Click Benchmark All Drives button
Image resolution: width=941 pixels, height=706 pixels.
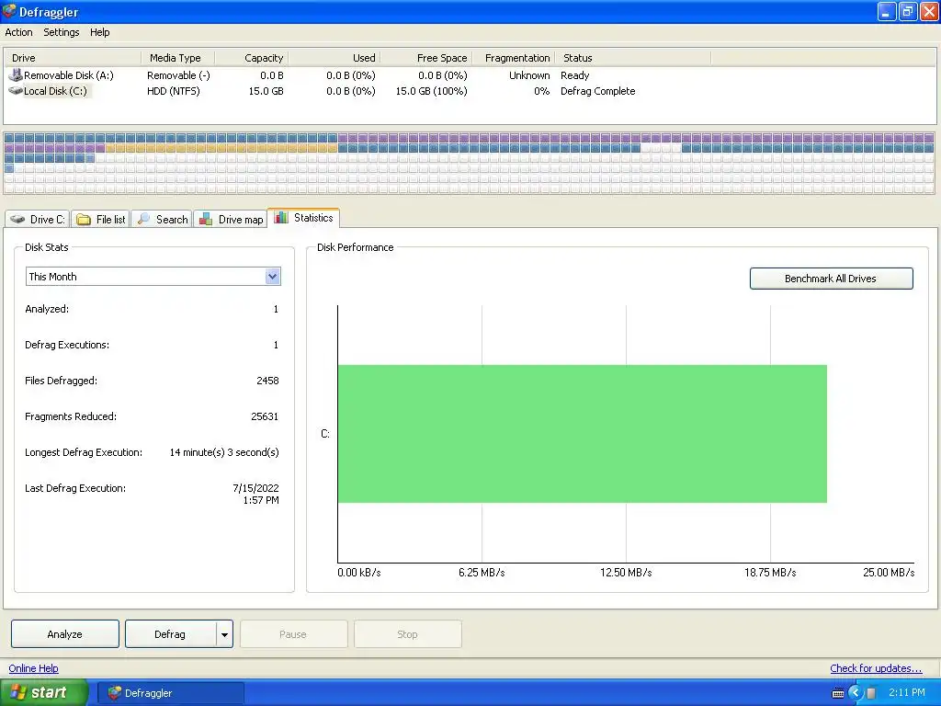(831, 279)
